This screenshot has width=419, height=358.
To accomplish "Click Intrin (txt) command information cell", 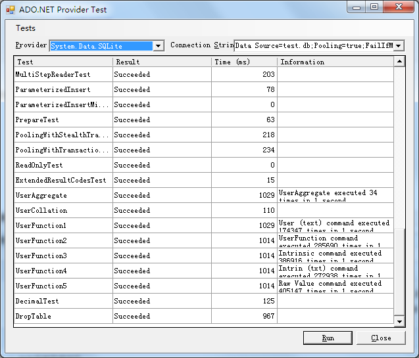I will click(335, 271).
